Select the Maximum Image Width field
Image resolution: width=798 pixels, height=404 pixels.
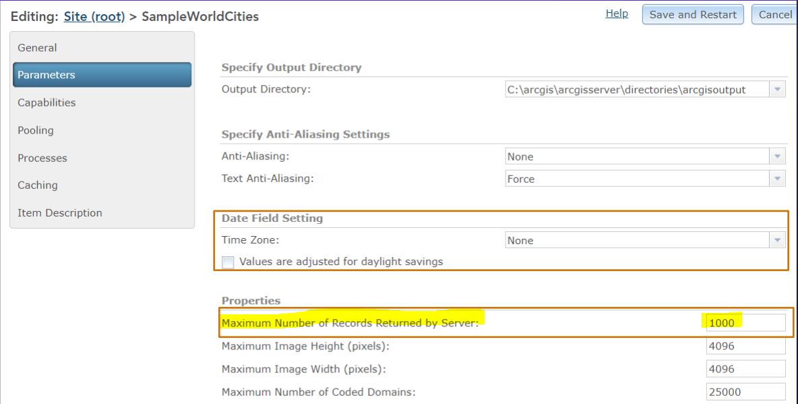[745, 369]
